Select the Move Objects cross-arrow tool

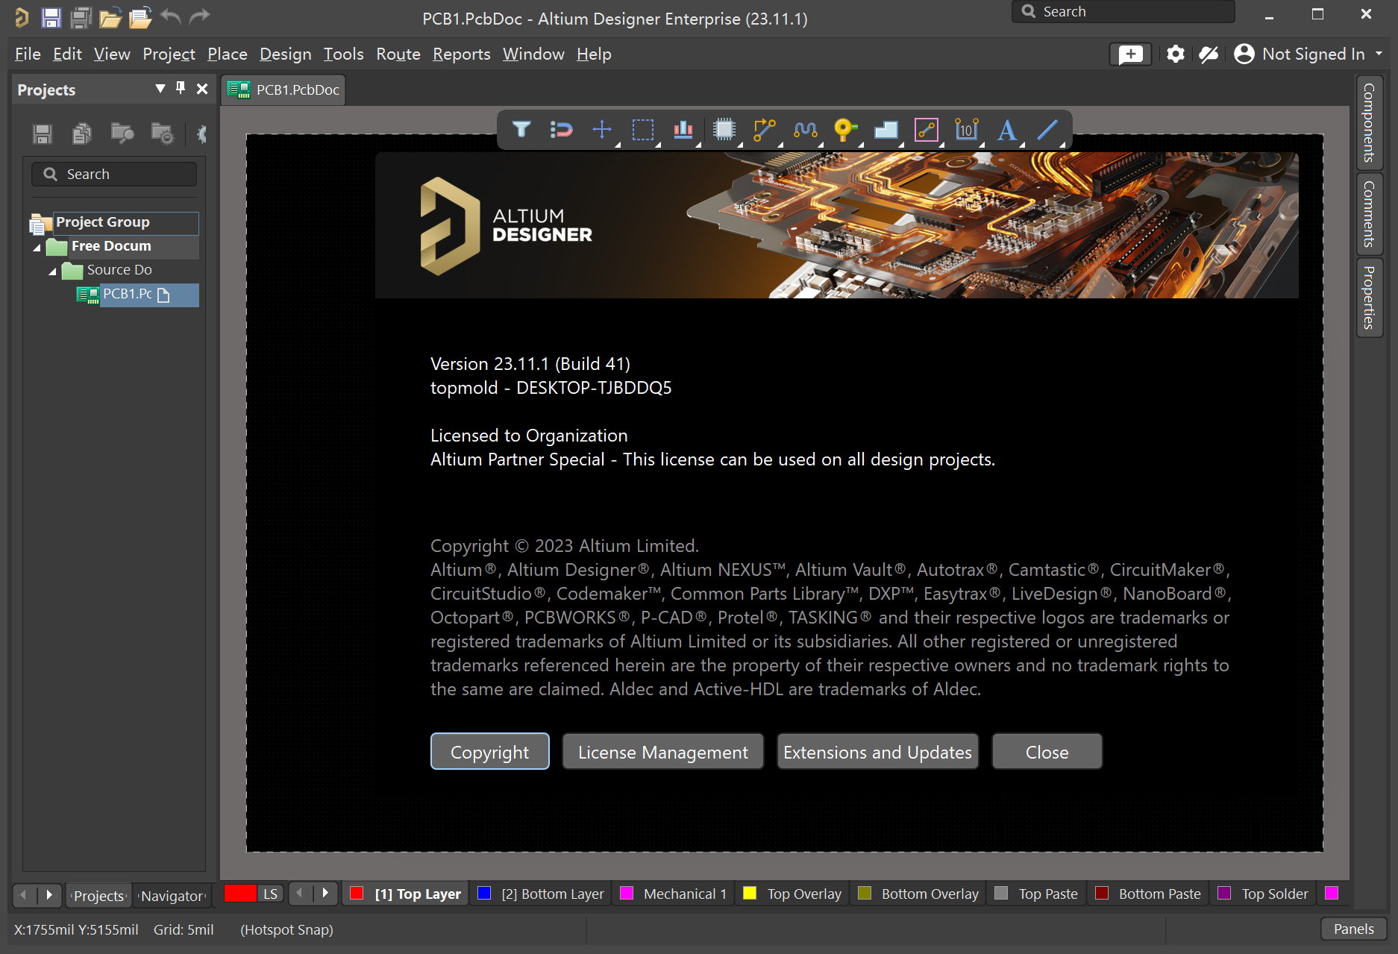pyautogui.click(x=602, y=130)
